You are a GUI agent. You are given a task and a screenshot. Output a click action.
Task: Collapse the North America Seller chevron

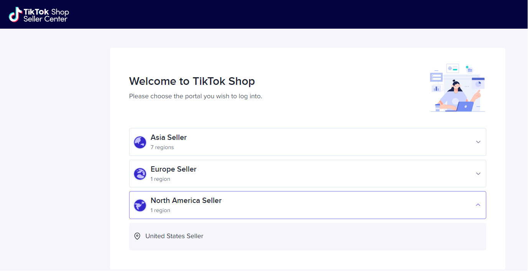click(478, 205)
